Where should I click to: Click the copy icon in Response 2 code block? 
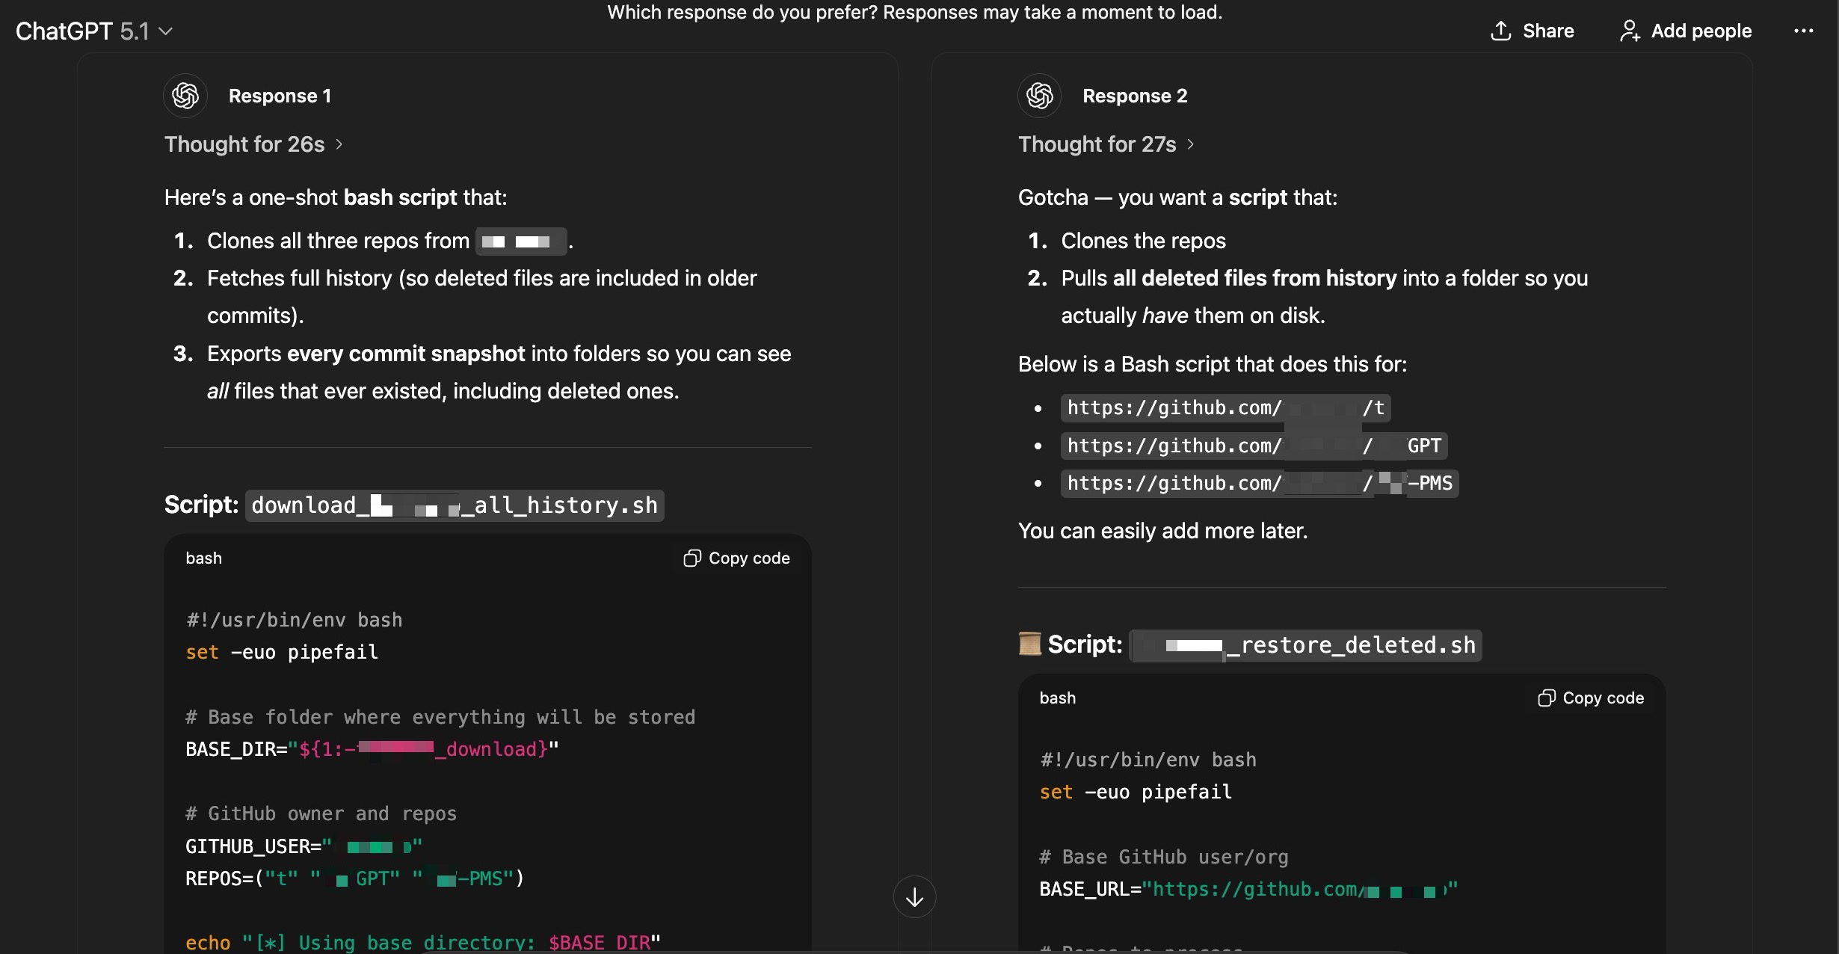[1546, 698]
